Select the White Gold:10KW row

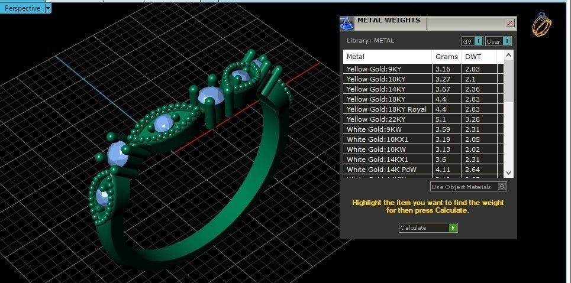coord(423,149)
